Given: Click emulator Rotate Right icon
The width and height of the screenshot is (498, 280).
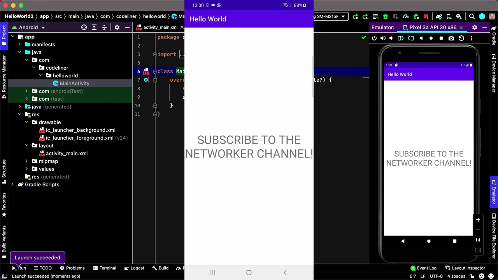Looking at the screenshot, I should (x=411, y=38).
